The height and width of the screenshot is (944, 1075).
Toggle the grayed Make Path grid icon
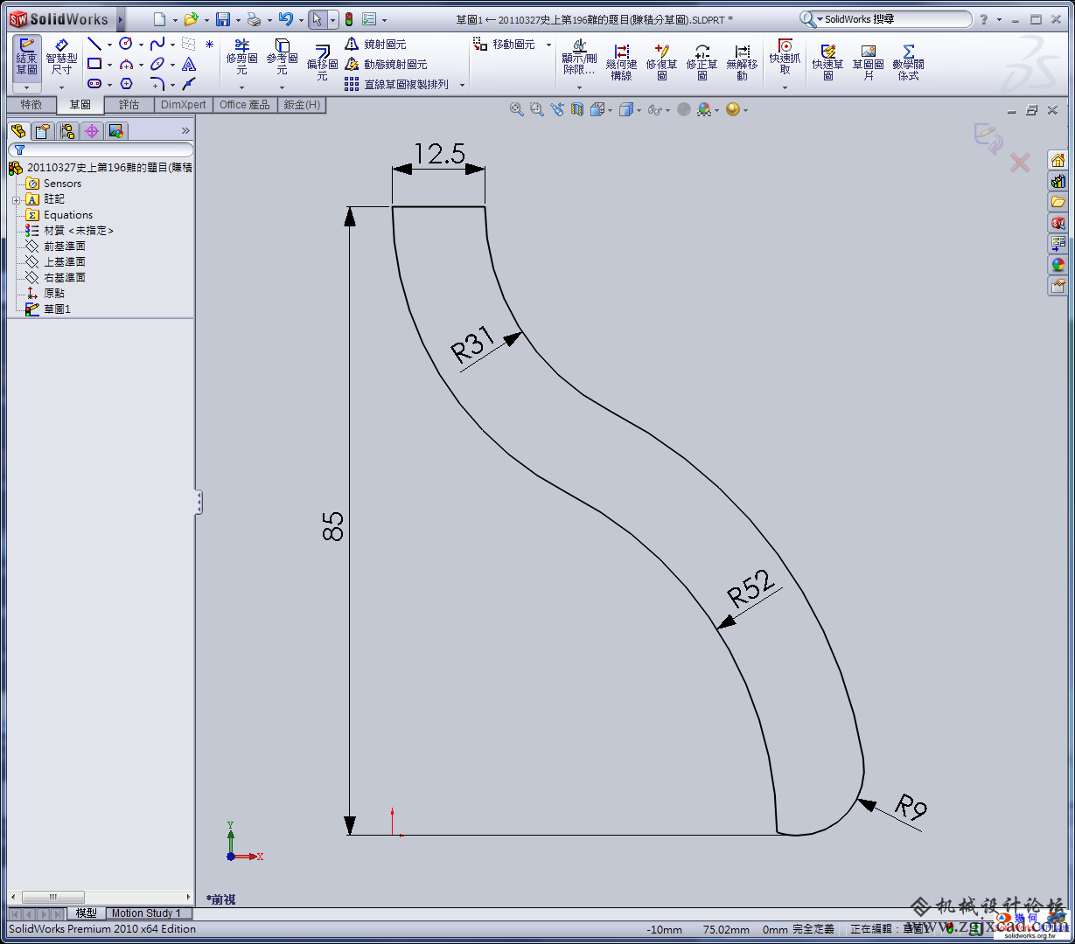(x=189, y=44)
